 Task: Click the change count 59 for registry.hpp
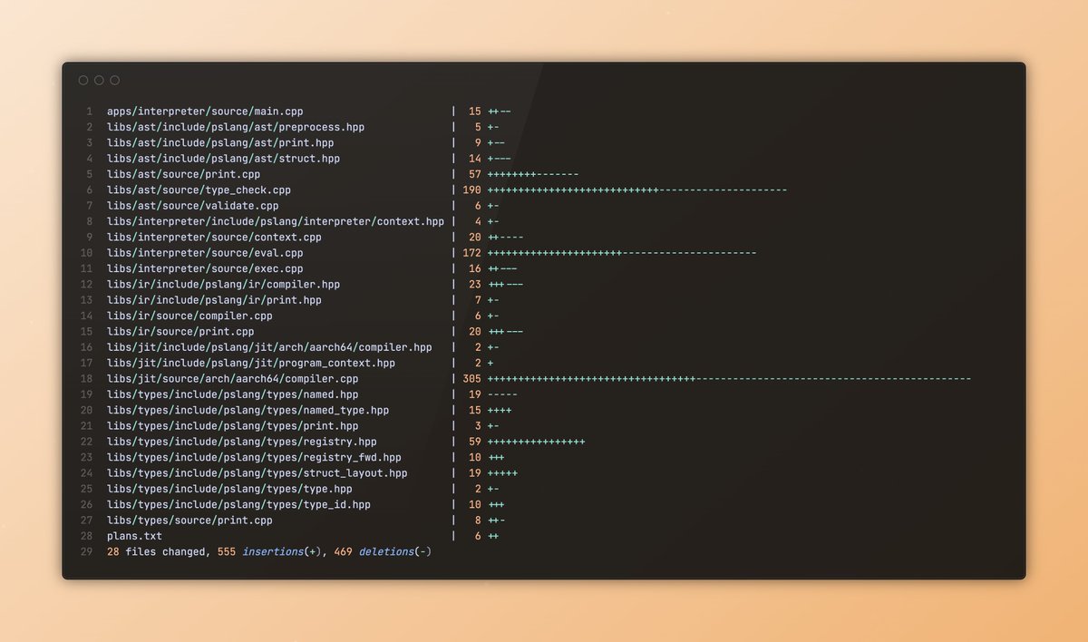tap(474, 442)
